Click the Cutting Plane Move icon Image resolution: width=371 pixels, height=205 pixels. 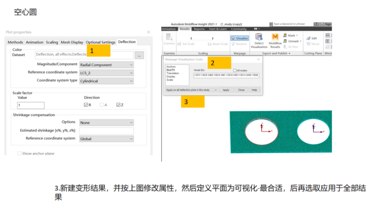(x=308, y=44)
